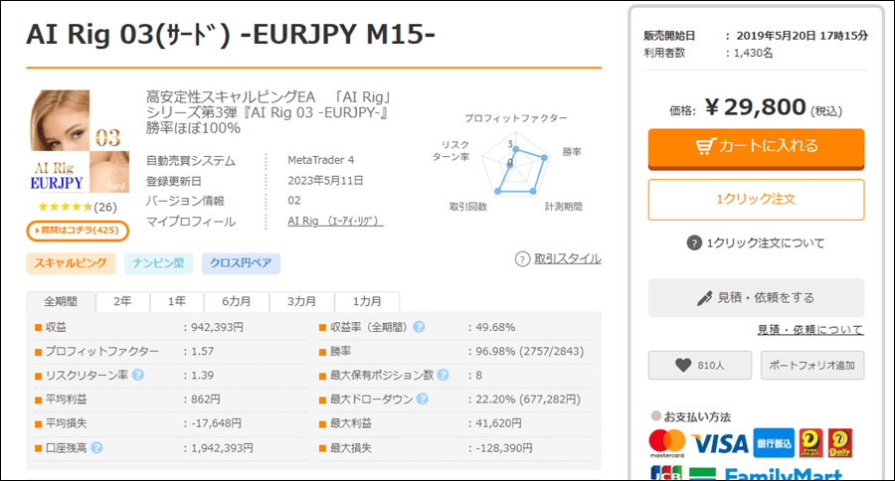Switch to the 2年 tab
The width and height of the screenshot is (895, 481).
pos(122,301)
